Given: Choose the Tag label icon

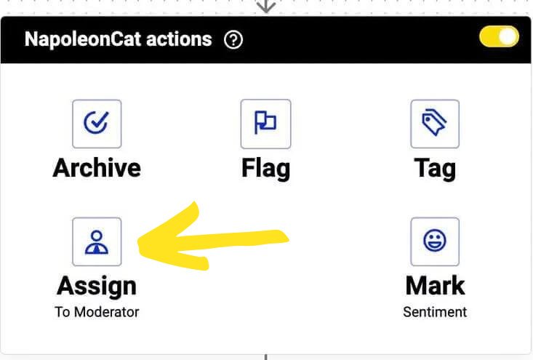Looking at the screenshot, I should pyautogui.click(x=435, y=124).
